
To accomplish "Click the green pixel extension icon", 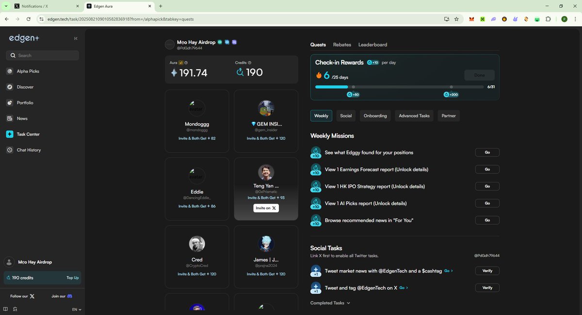I will [x=483, y=19].
